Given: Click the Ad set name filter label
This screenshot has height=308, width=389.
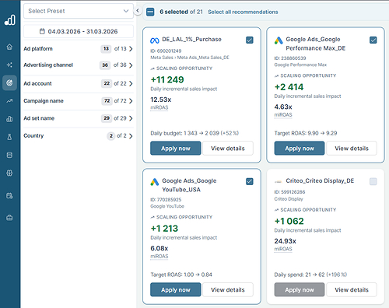Looking at the screenshot, I should click(39, 118).
